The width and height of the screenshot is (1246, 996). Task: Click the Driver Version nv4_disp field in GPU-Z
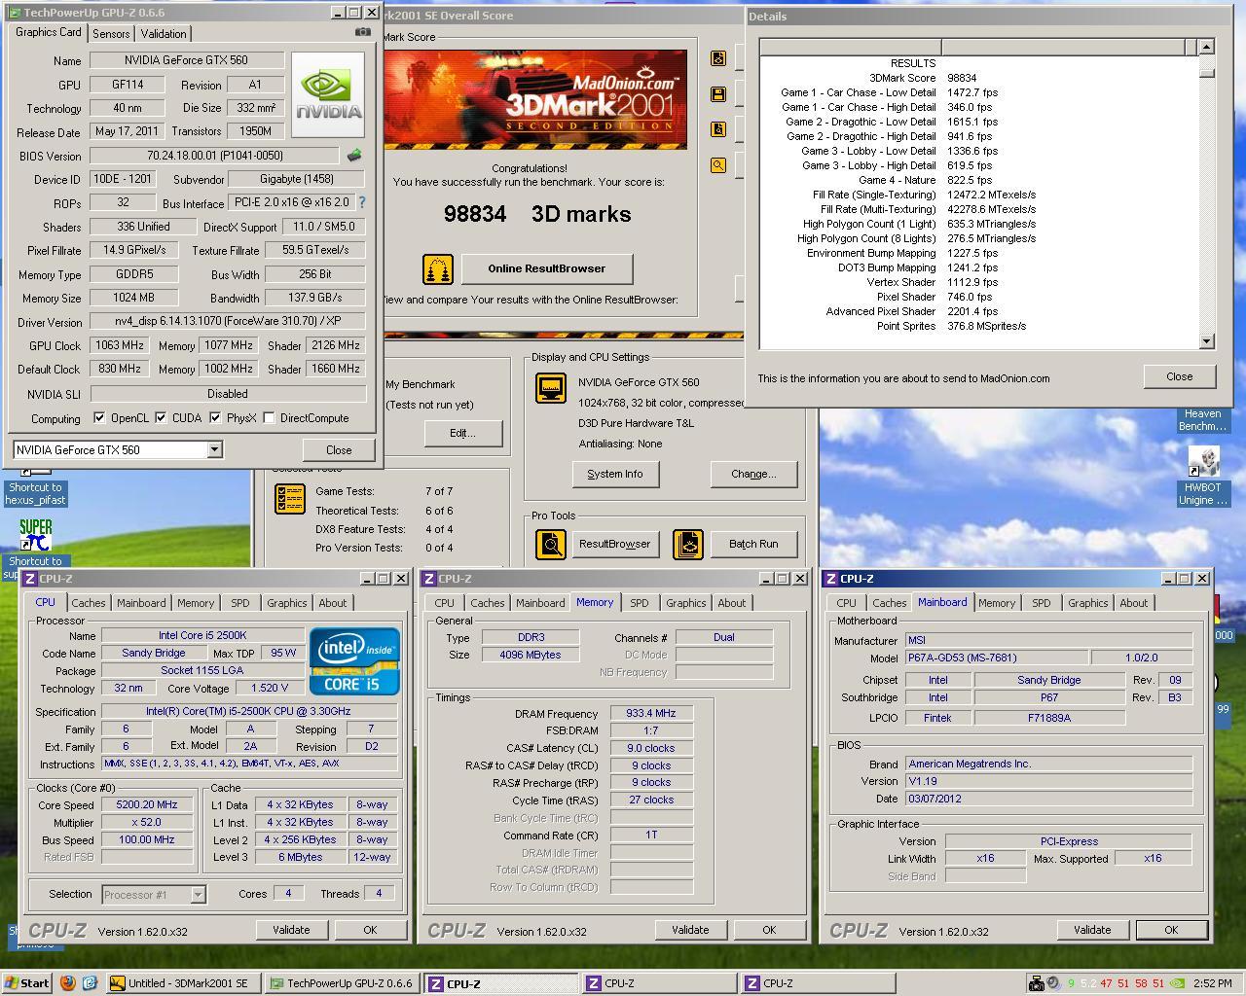pyautogui.click(x=228, y=321)
